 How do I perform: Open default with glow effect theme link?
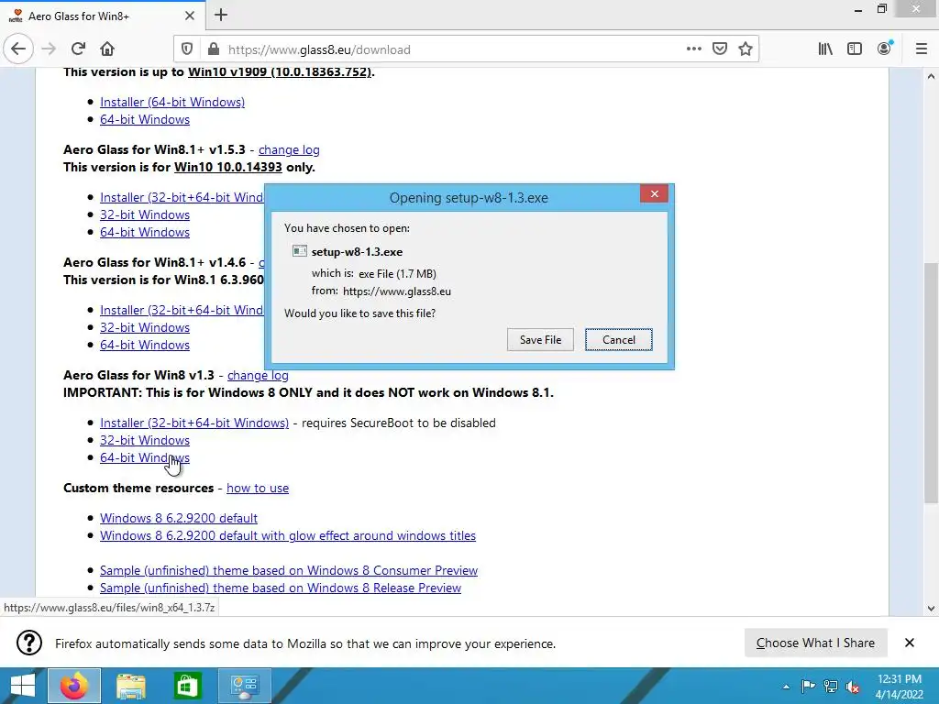coord(288,535)
